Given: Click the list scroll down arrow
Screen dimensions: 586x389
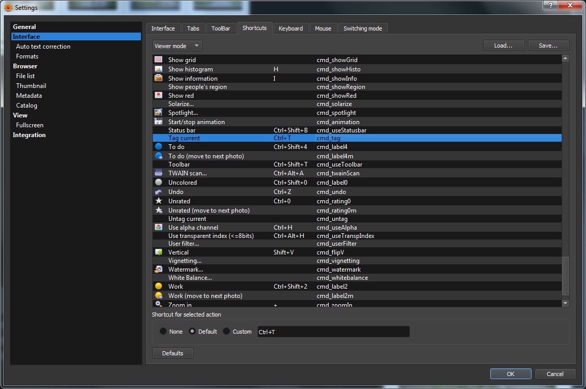Looking at the screenshot, I should pos(565,303).
